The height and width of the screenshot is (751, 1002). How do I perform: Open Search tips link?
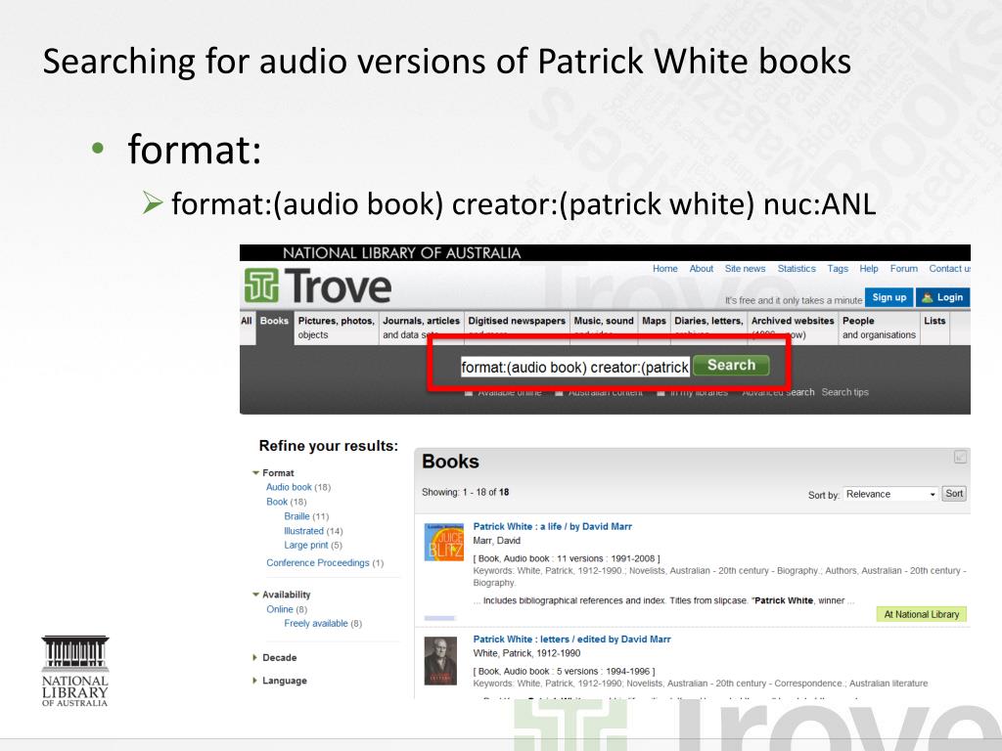coord(844,392)
